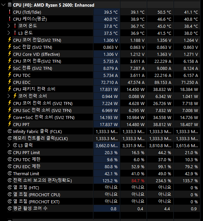
Task: Click the 38.832 W maximum package power
Action: point(162,90)
